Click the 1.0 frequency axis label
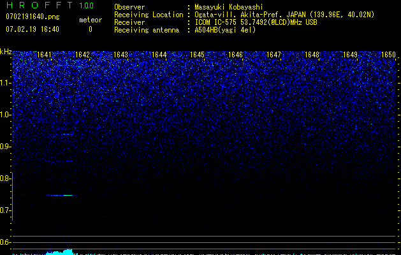This screenshot has height=255, width=401. [4, 115]
